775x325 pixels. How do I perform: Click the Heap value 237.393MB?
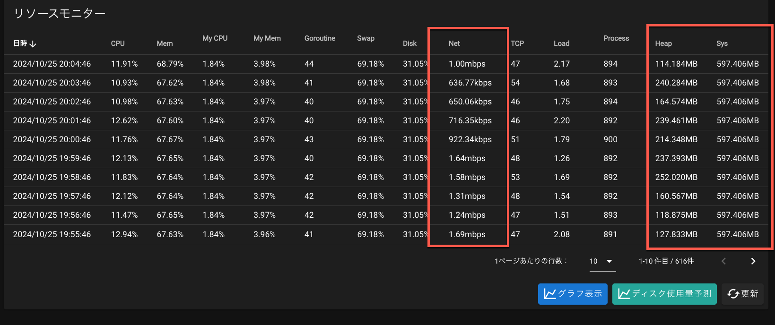point(676,158)
